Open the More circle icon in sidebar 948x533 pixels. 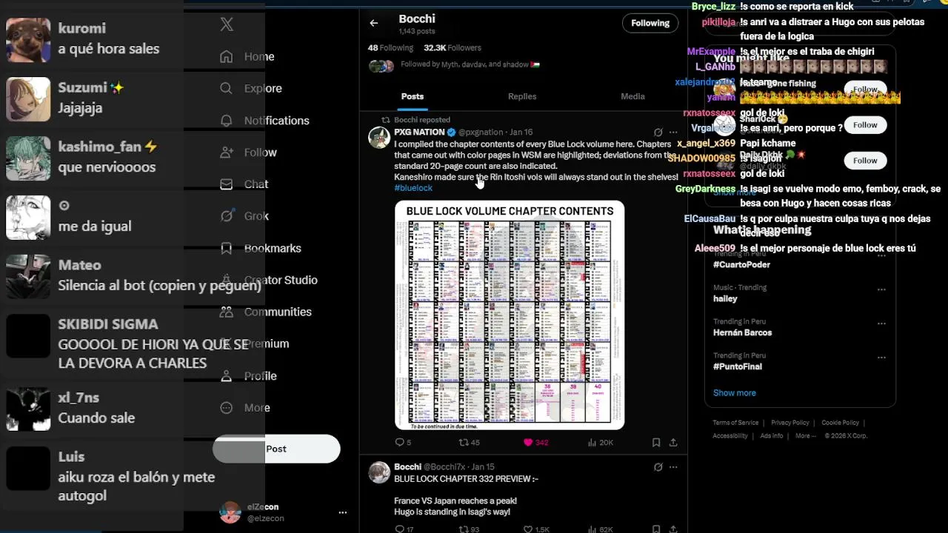[227, 407]
